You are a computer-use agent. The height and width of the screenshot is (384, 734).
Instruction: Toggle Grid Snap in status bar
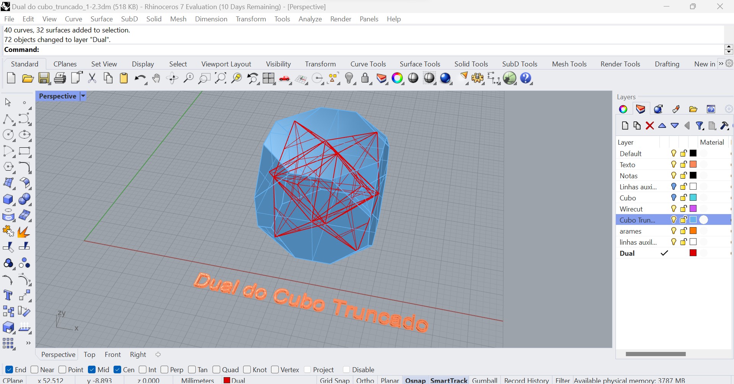point(335,381)
